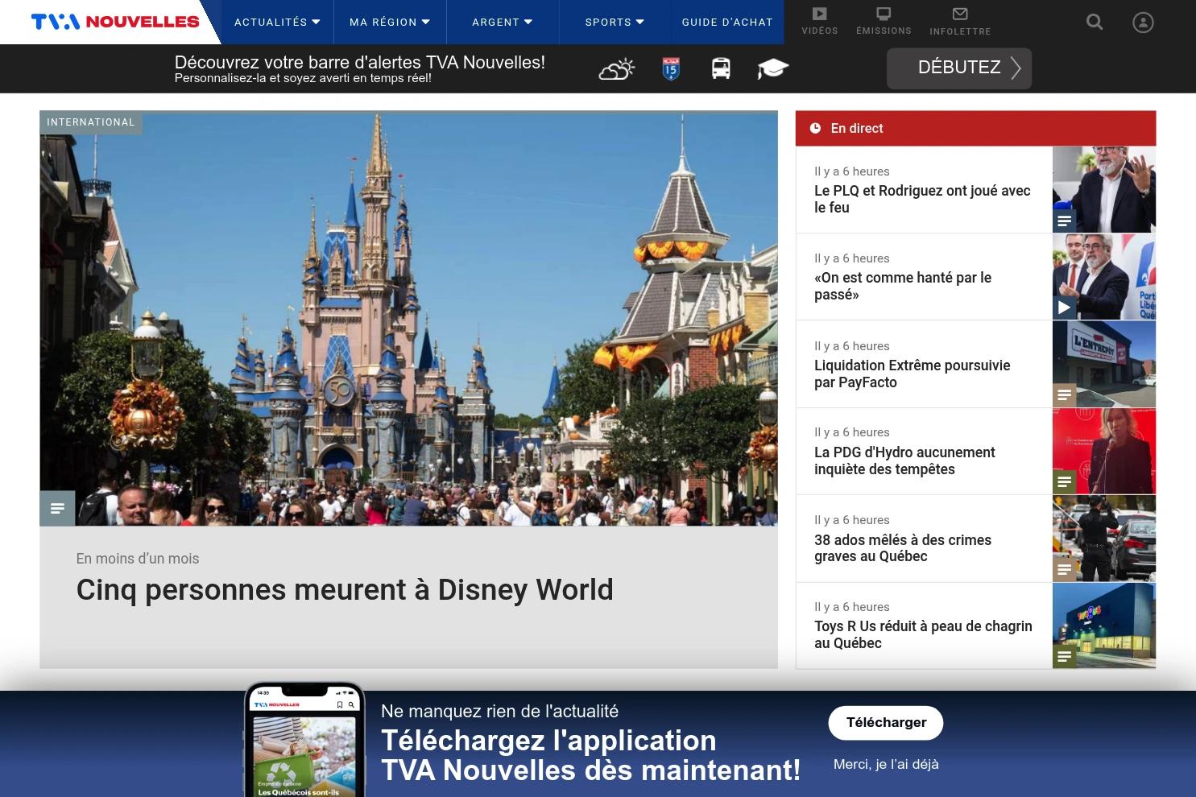This screenshot has height=797, width=1196.
Task: Click the bus transit icon
Action: coord(721,69)
